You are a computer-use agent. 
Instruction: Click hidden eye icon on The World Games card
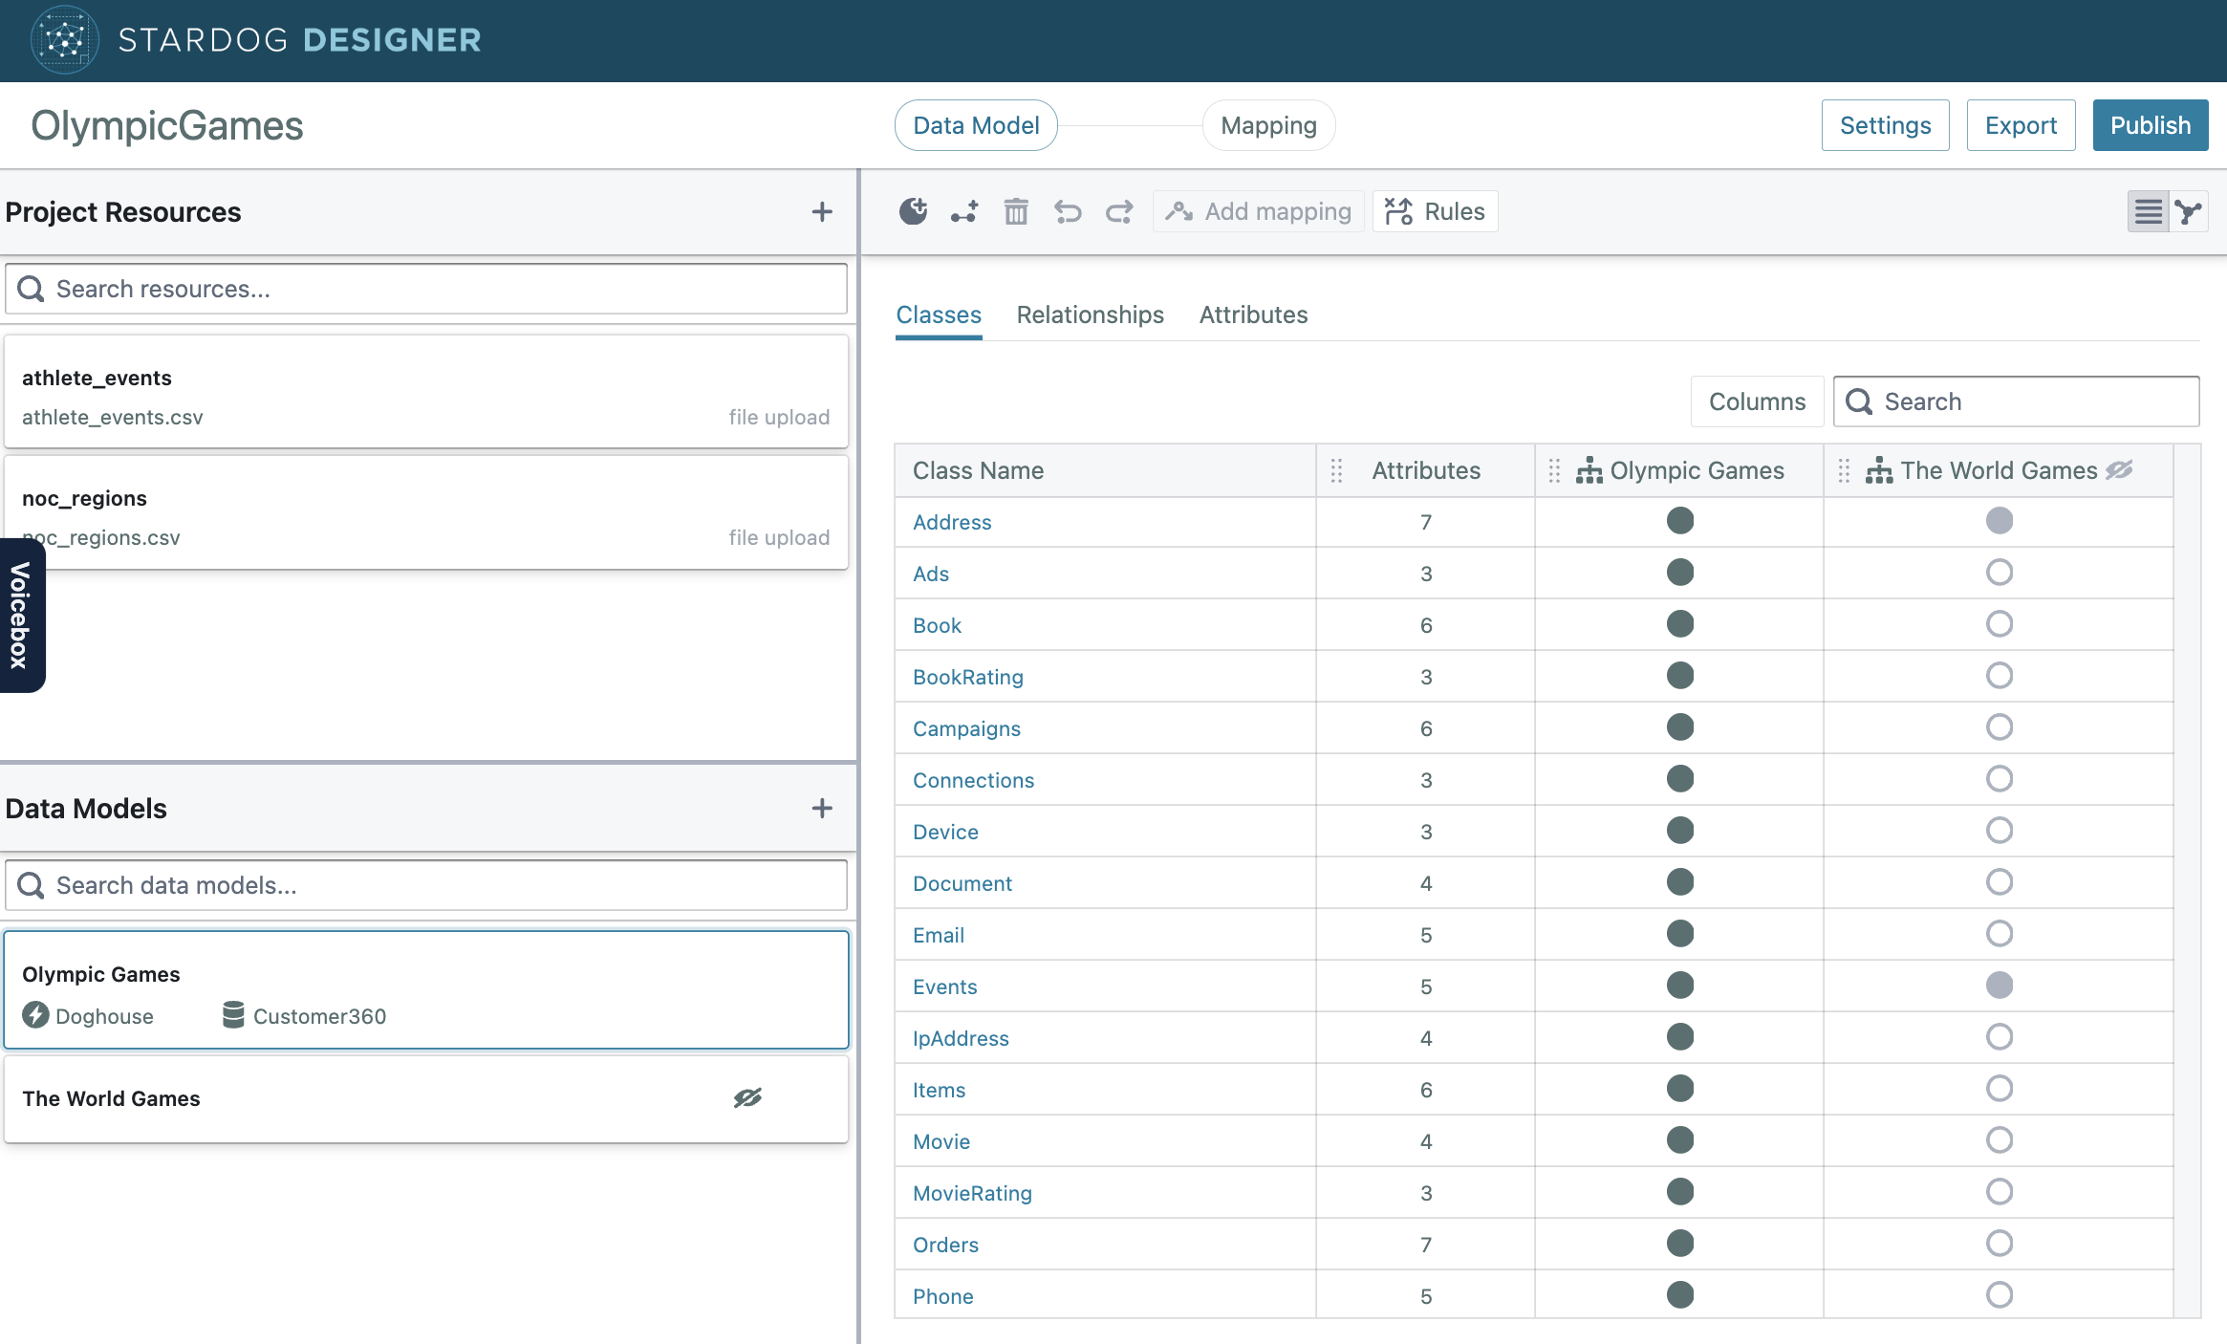747,1098
